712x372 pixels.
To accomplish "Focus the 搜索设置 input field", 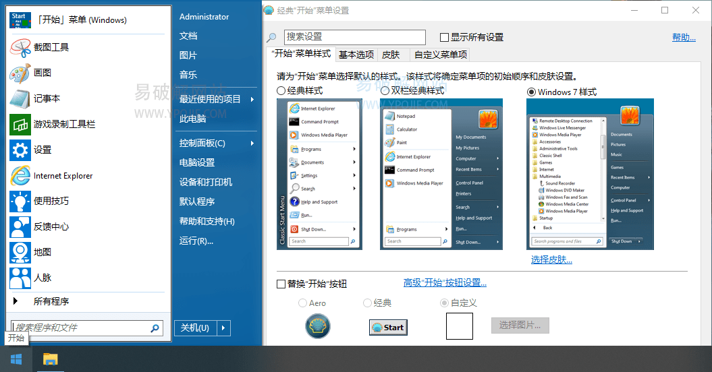I will tap(354, 37).
